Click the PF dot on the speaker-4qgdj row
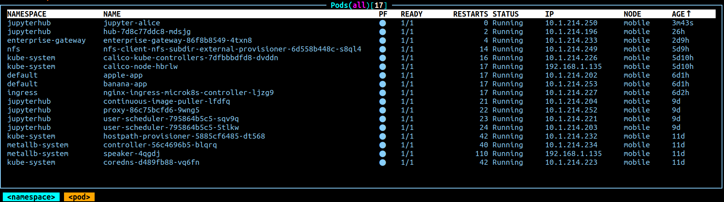 pyautogui.click(x=382, y=154)
